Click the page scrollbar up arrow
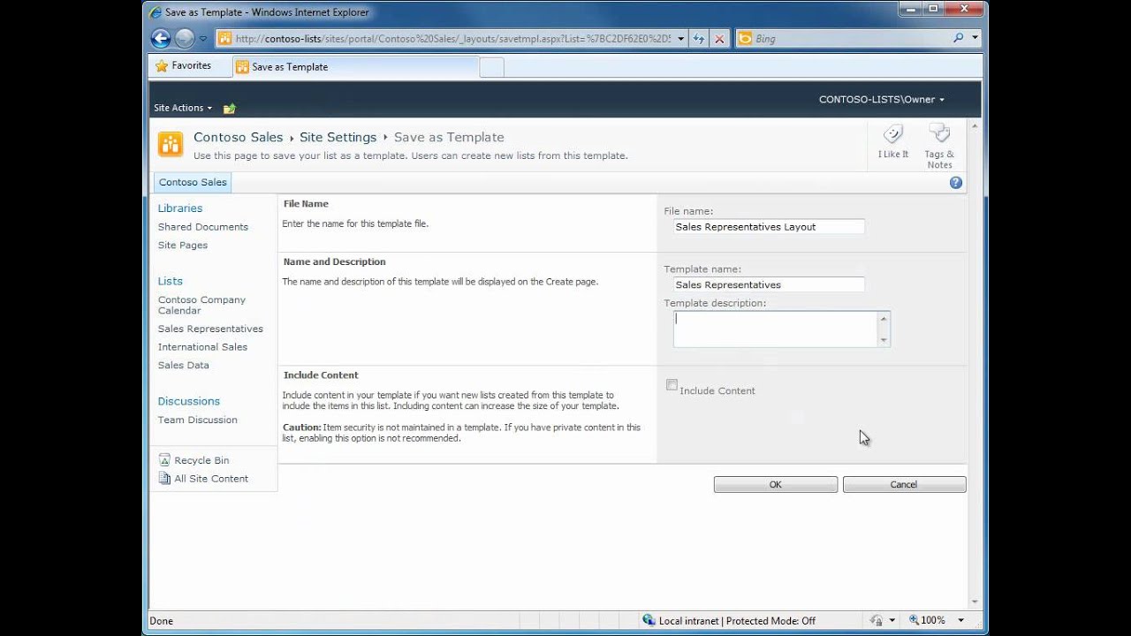Screen dimensions: 1131x636 (975, 126)
